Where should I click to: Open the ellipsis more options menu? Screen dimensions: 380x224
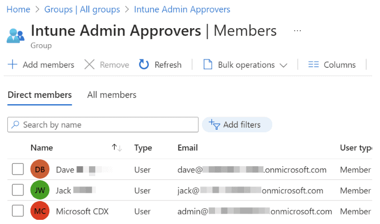[x=297, y=31]
